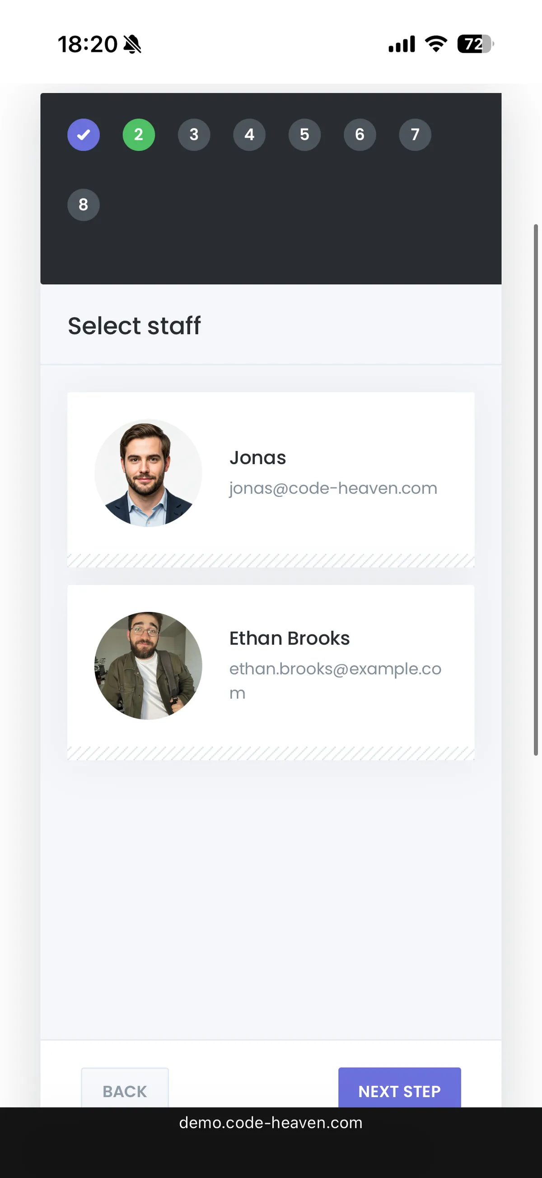Click step 7 circle
Screen dimensions: 542x1178
(415, 135)
